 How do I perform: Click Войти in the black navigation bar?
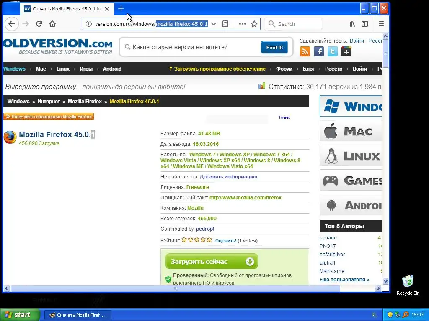pyautogui.click(x=360, y=69)
